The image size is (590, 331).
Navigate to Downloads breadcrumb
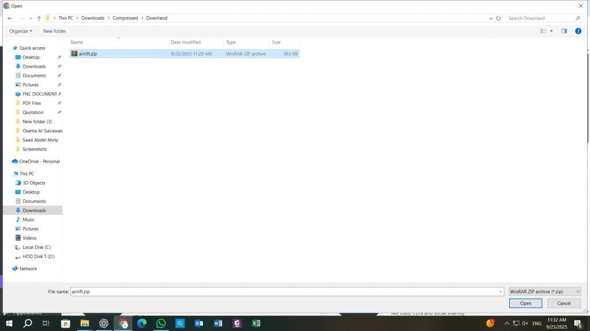[x=93, y=18]
